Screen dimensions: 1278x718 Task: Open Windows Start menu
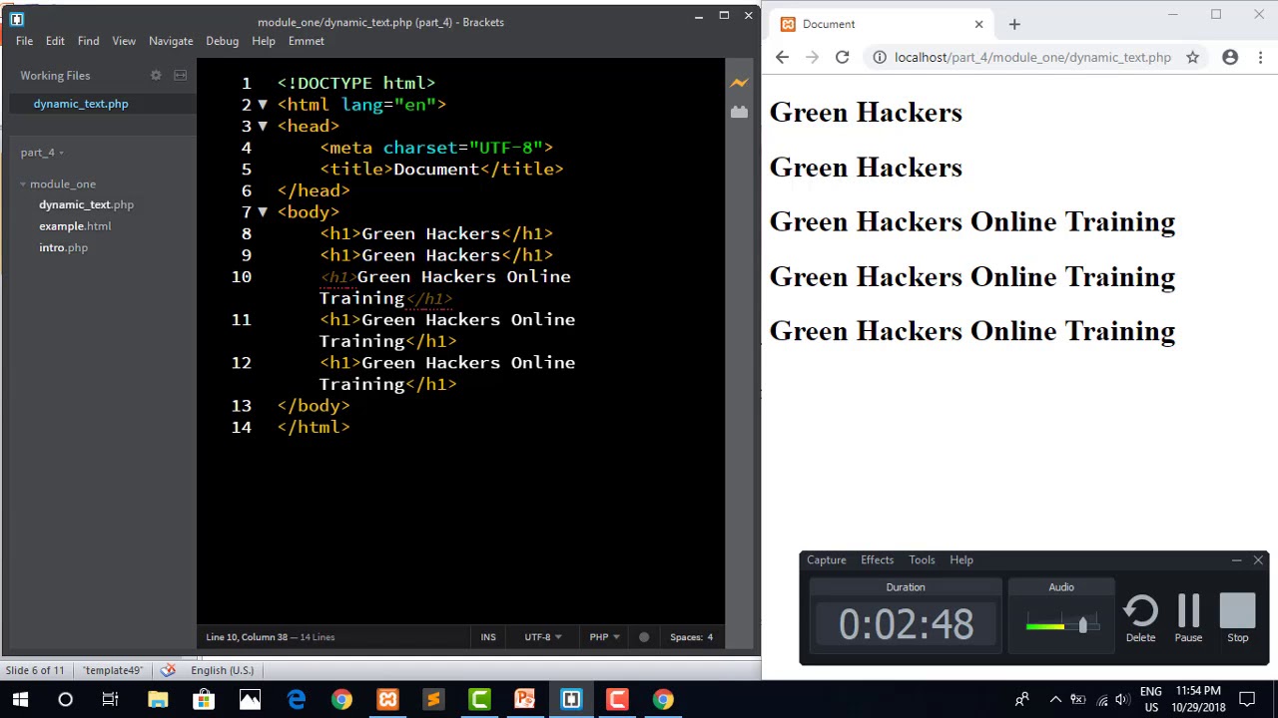[20, 699]
